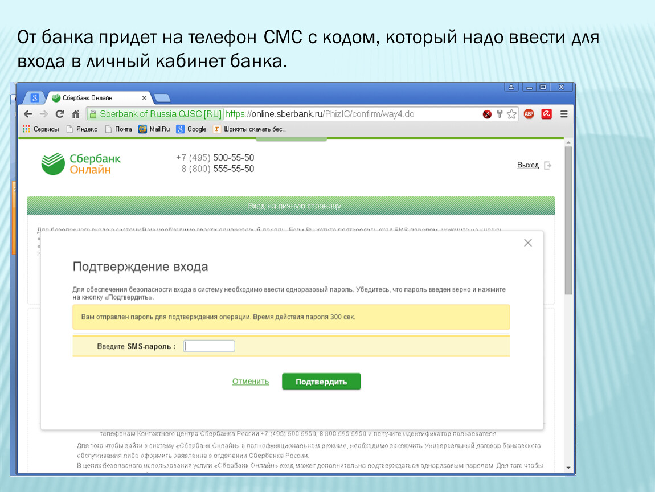The height and width of the screenshot is (492, 655).
Task: Open a new browser tab
Action: click(162, 98)
